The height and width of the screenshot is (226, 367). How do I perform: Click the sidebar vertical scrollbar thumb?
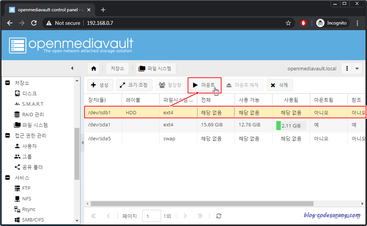coord(77,154)
